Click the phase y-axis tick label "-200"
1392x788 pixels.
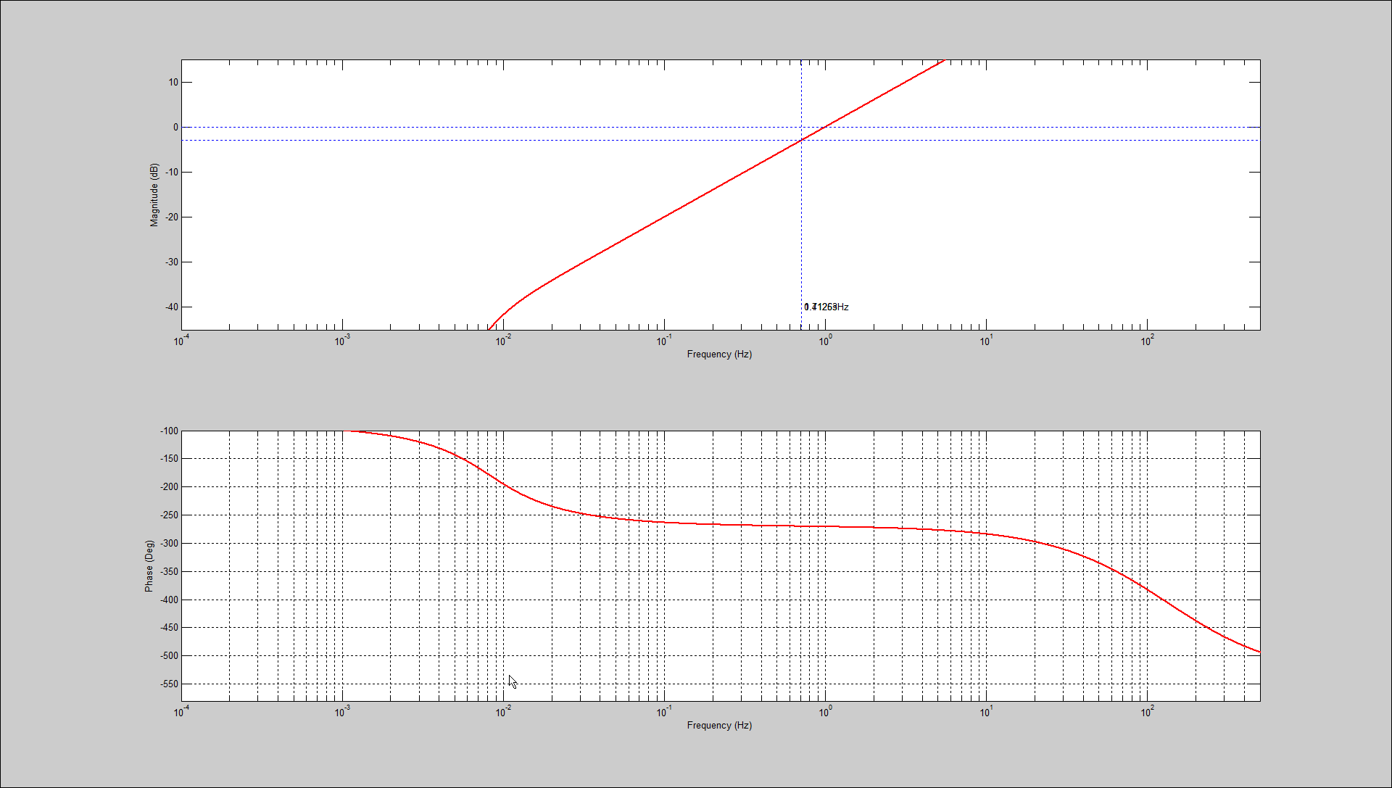pyautogui.click(x=169, y=487)
